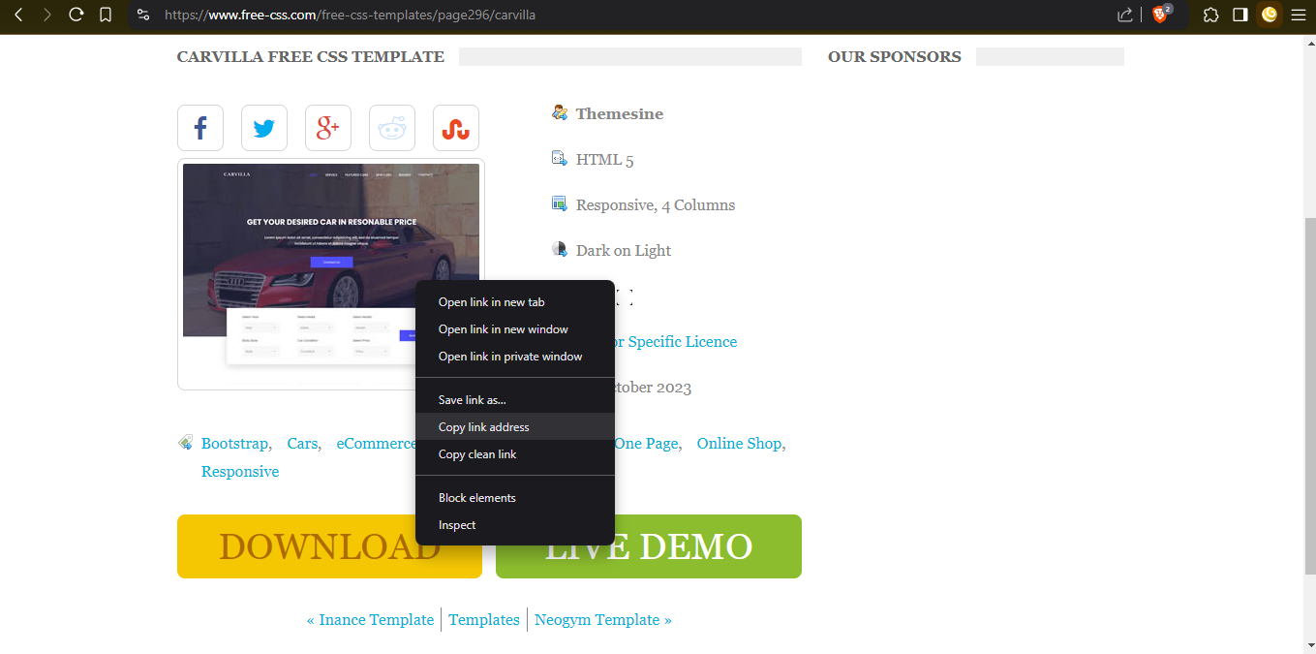
Task: Open the Neogym Template link
Action: [x=602, y=620]
